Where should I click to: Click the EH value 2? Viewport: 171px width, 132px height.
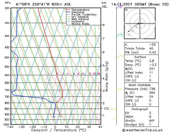click(150, 113)
